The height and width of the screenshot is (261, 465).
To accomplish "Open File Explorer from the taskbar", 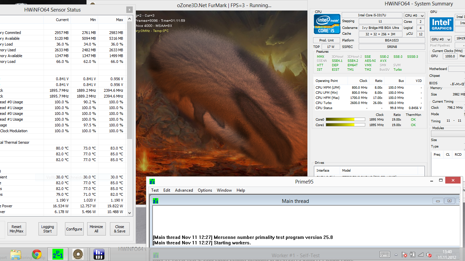I will coord(16,254).
